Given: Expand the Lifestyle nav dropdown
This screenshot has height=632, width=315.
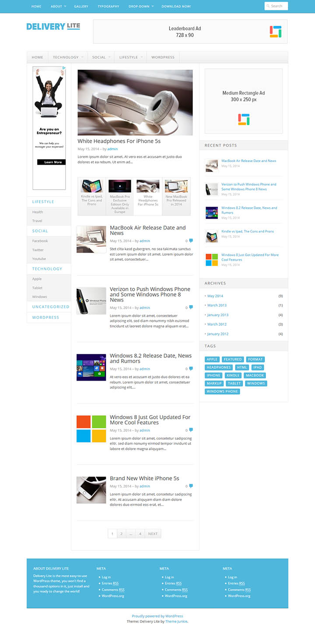Looking at the screenshot, I should (x=141, y=57).
